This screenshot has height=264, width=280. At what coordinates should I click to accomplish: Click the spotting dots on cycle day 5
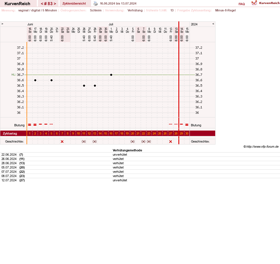coord(51,124)
